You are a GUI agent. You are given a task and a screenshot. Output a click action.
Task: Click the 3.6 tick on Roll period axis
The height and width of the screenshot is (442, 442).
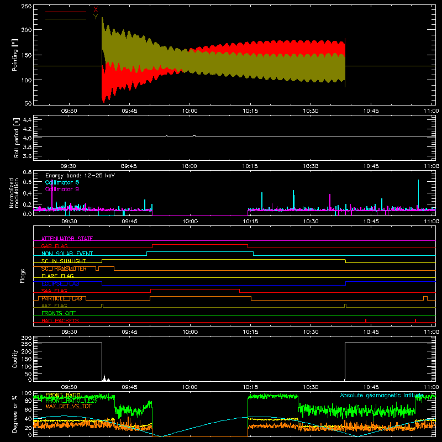pos(27,156)
